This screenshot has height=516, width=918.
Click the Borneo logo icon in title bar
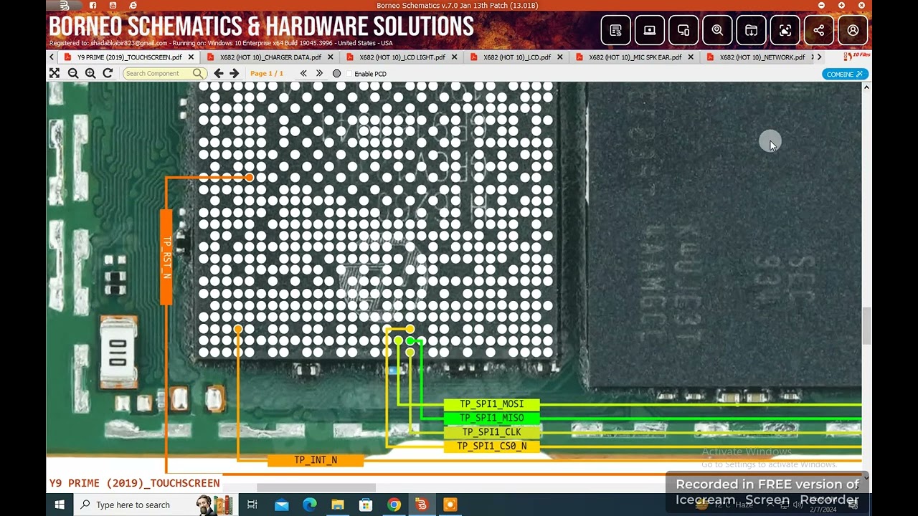coord(65,6)
